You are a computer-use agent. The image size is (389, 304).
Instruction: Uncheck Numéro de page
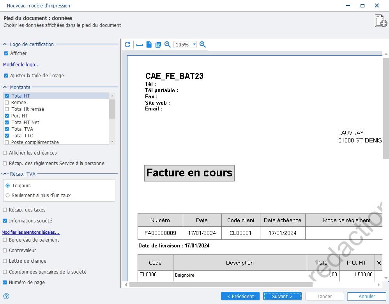[5, 283]
